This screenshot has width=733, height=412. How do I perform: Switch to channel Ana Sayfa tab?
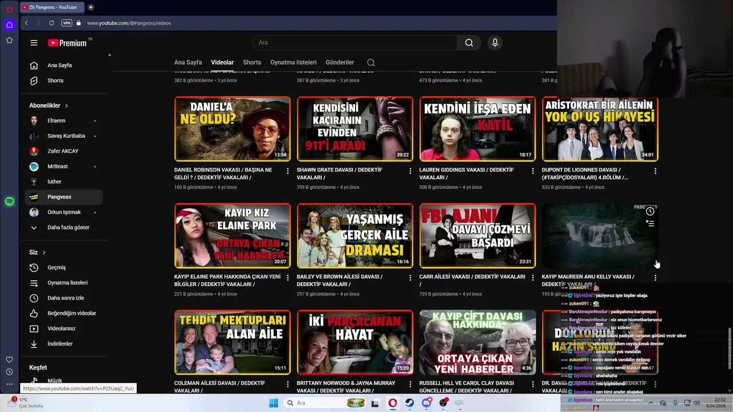(x=188, y=62)
